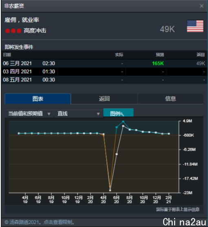The image size is (208, 227).
Task: Click the 实际 column header
Action: [119, 55]
